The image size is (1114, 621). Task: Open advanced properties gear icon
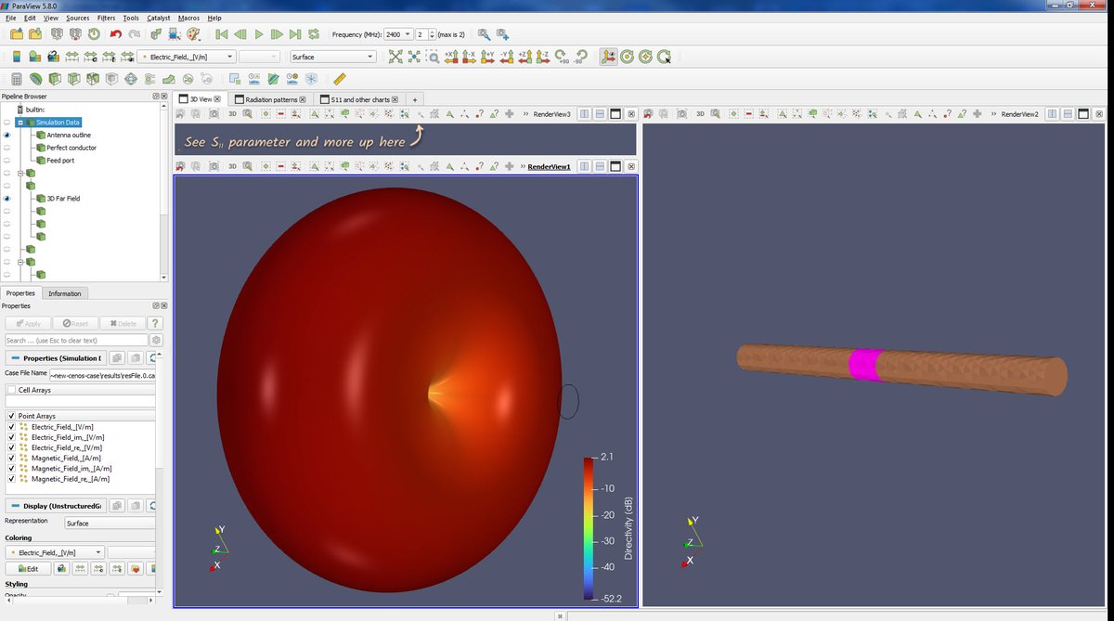coord(156,341)
